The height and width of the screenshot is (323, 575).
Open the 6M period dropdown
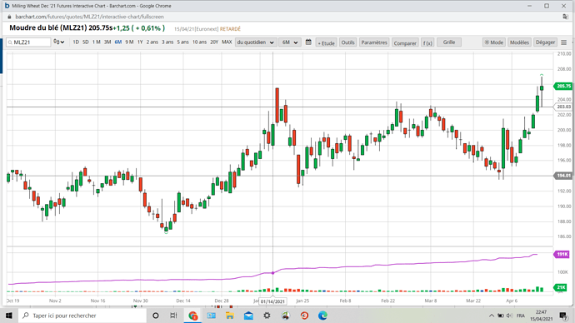tap(290, 42)
